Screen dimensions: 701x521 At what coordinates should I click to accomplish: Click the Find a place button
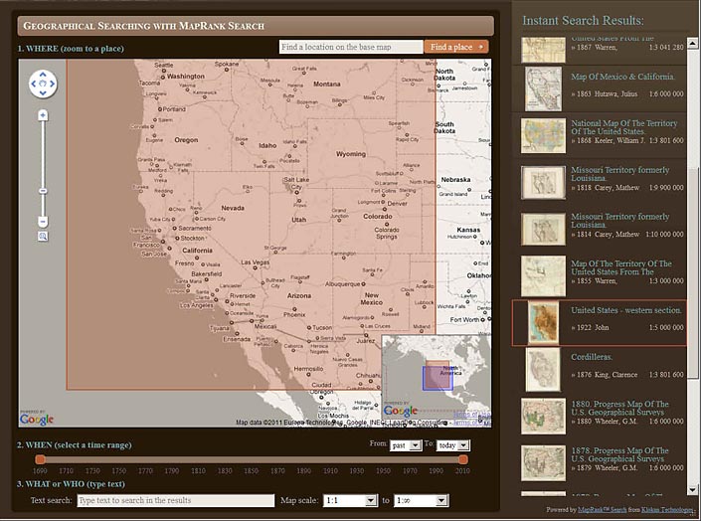click(x=456, y=47)
